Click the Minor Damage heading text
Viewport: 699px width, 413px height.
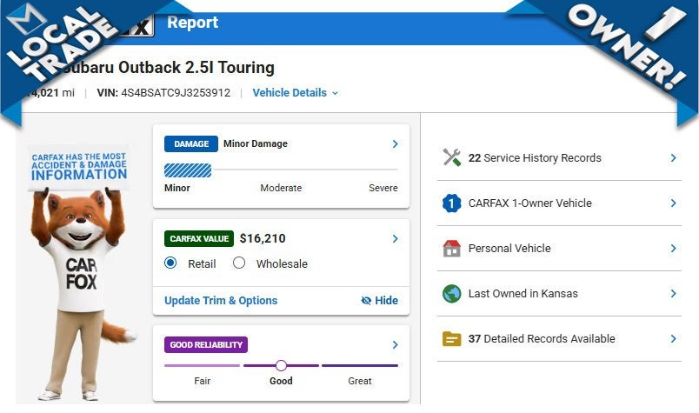256,143
